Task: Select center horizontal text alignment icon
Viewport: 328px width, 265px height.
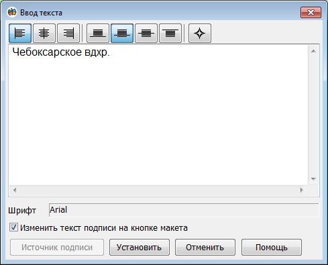Action: [44, 33]
